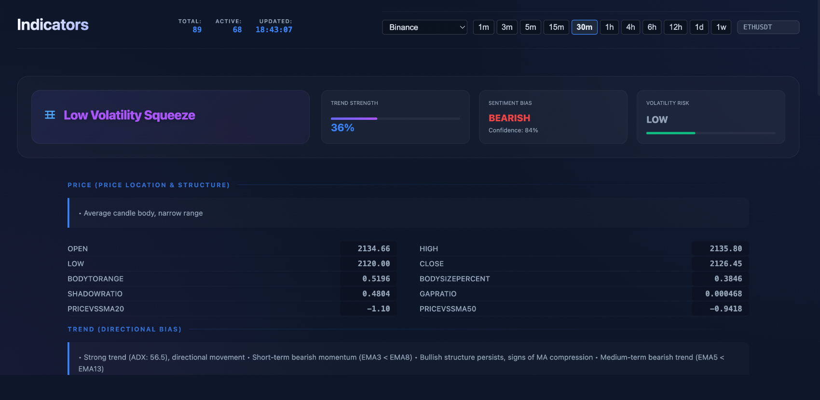Switch to the 1d daily timeframe

pyautogui.click(x=699, y=27)
